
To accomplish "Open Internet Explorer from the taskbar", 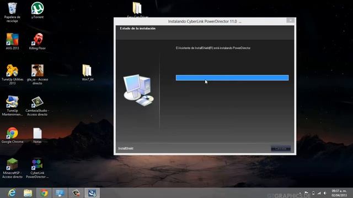I will click(x=12, y=193).
